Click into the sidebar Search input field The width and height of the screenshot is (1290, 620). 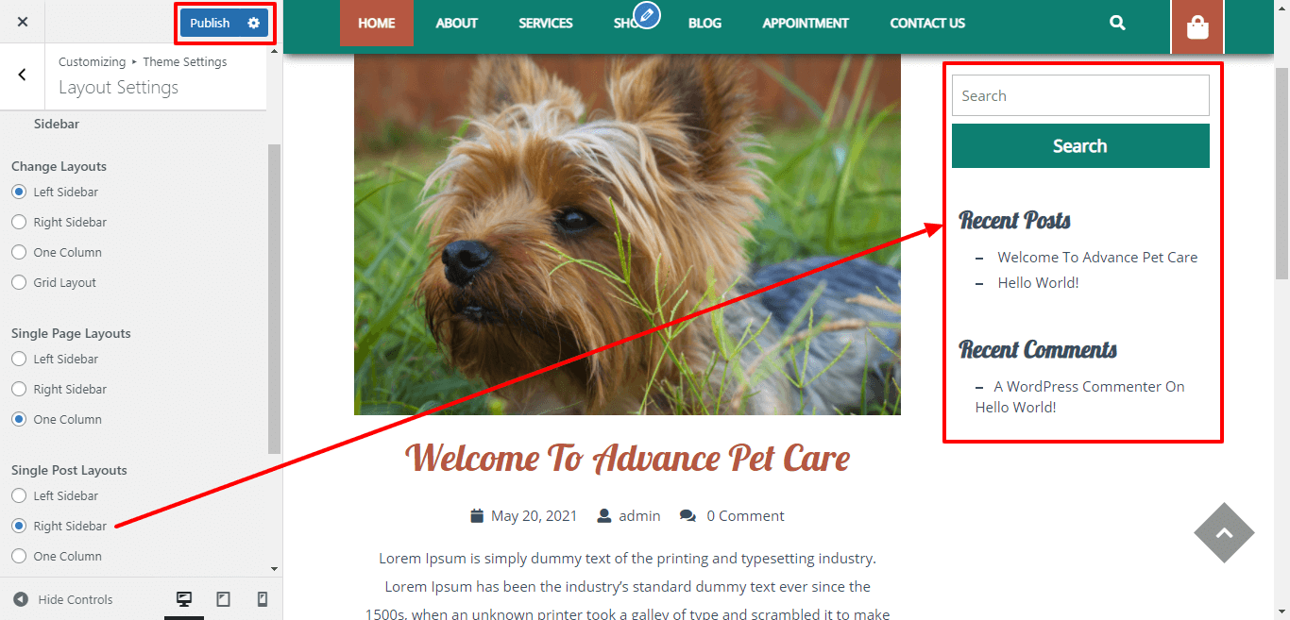(x=1080, y=95)
